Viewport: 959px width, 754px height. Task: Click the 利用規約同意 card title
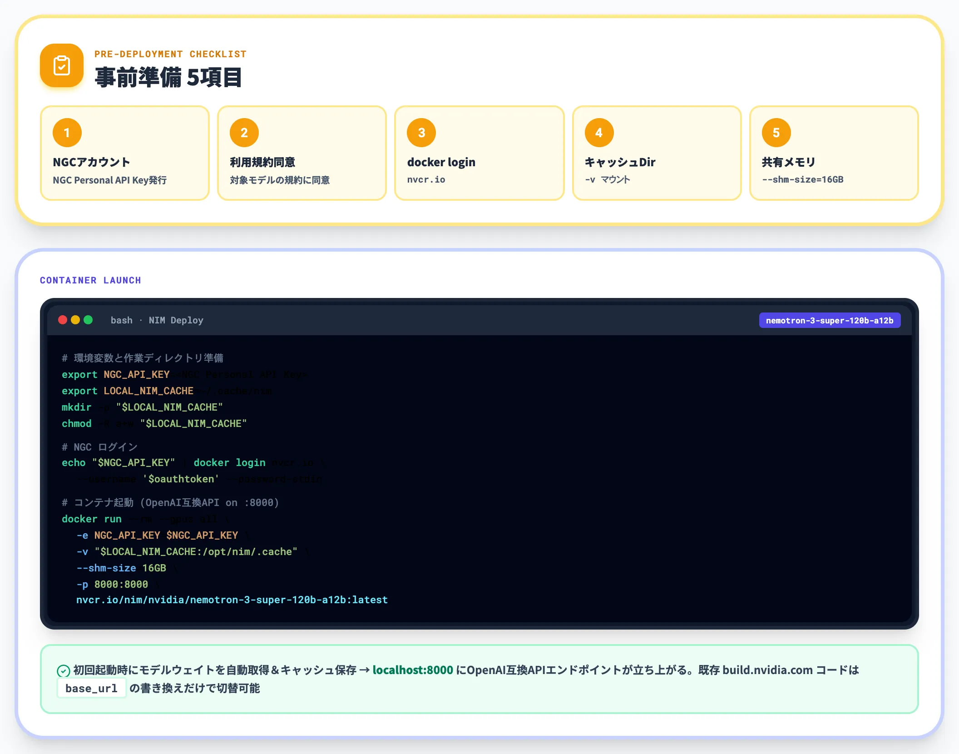point(262,162)
